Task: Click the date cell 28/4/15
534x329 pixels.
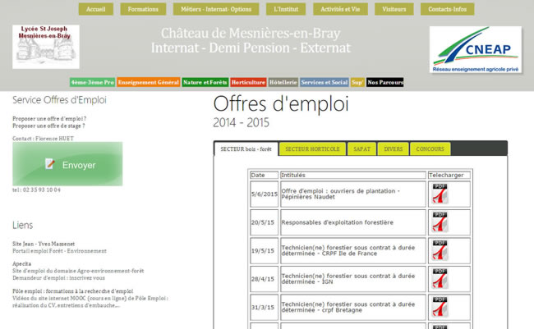Action: point(265,279)
